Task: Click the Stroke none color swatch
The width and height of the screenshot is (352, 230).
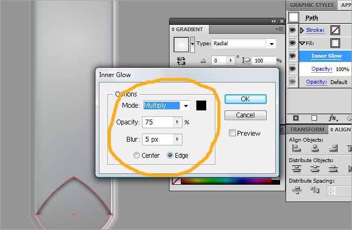Action: click(x=335, y=30)
